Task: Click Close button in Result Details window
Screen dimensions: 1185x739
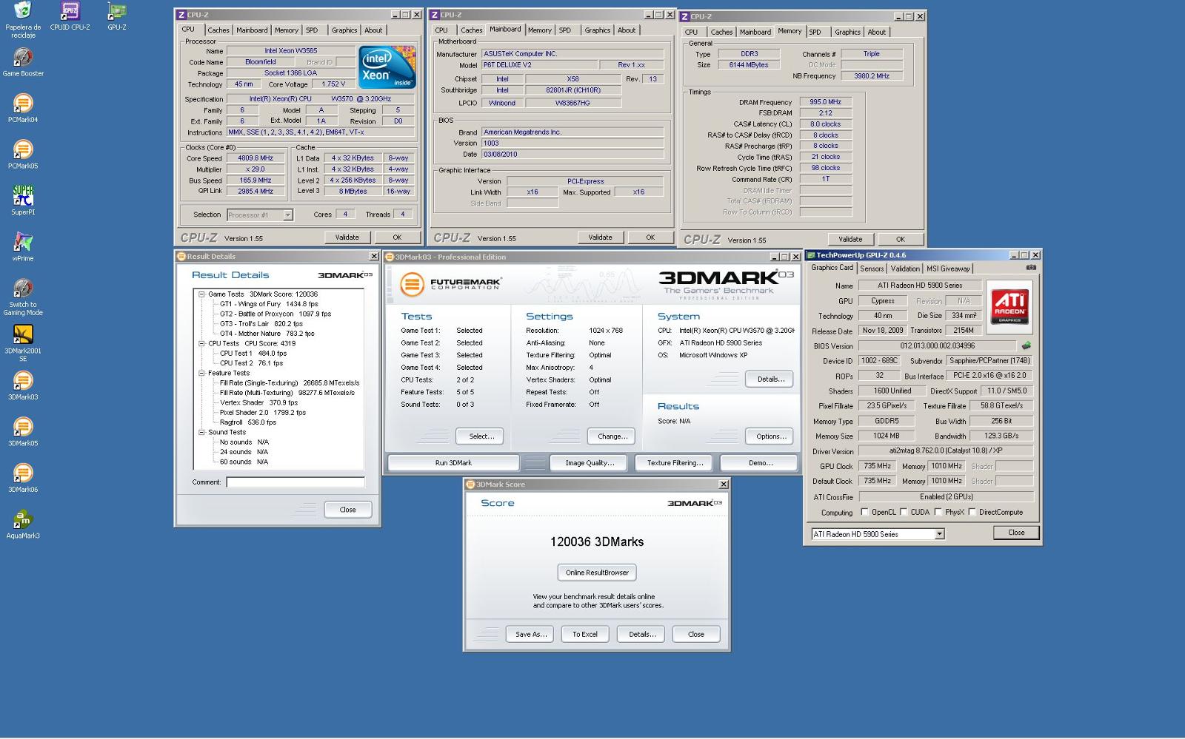Action: click(348, 510)
